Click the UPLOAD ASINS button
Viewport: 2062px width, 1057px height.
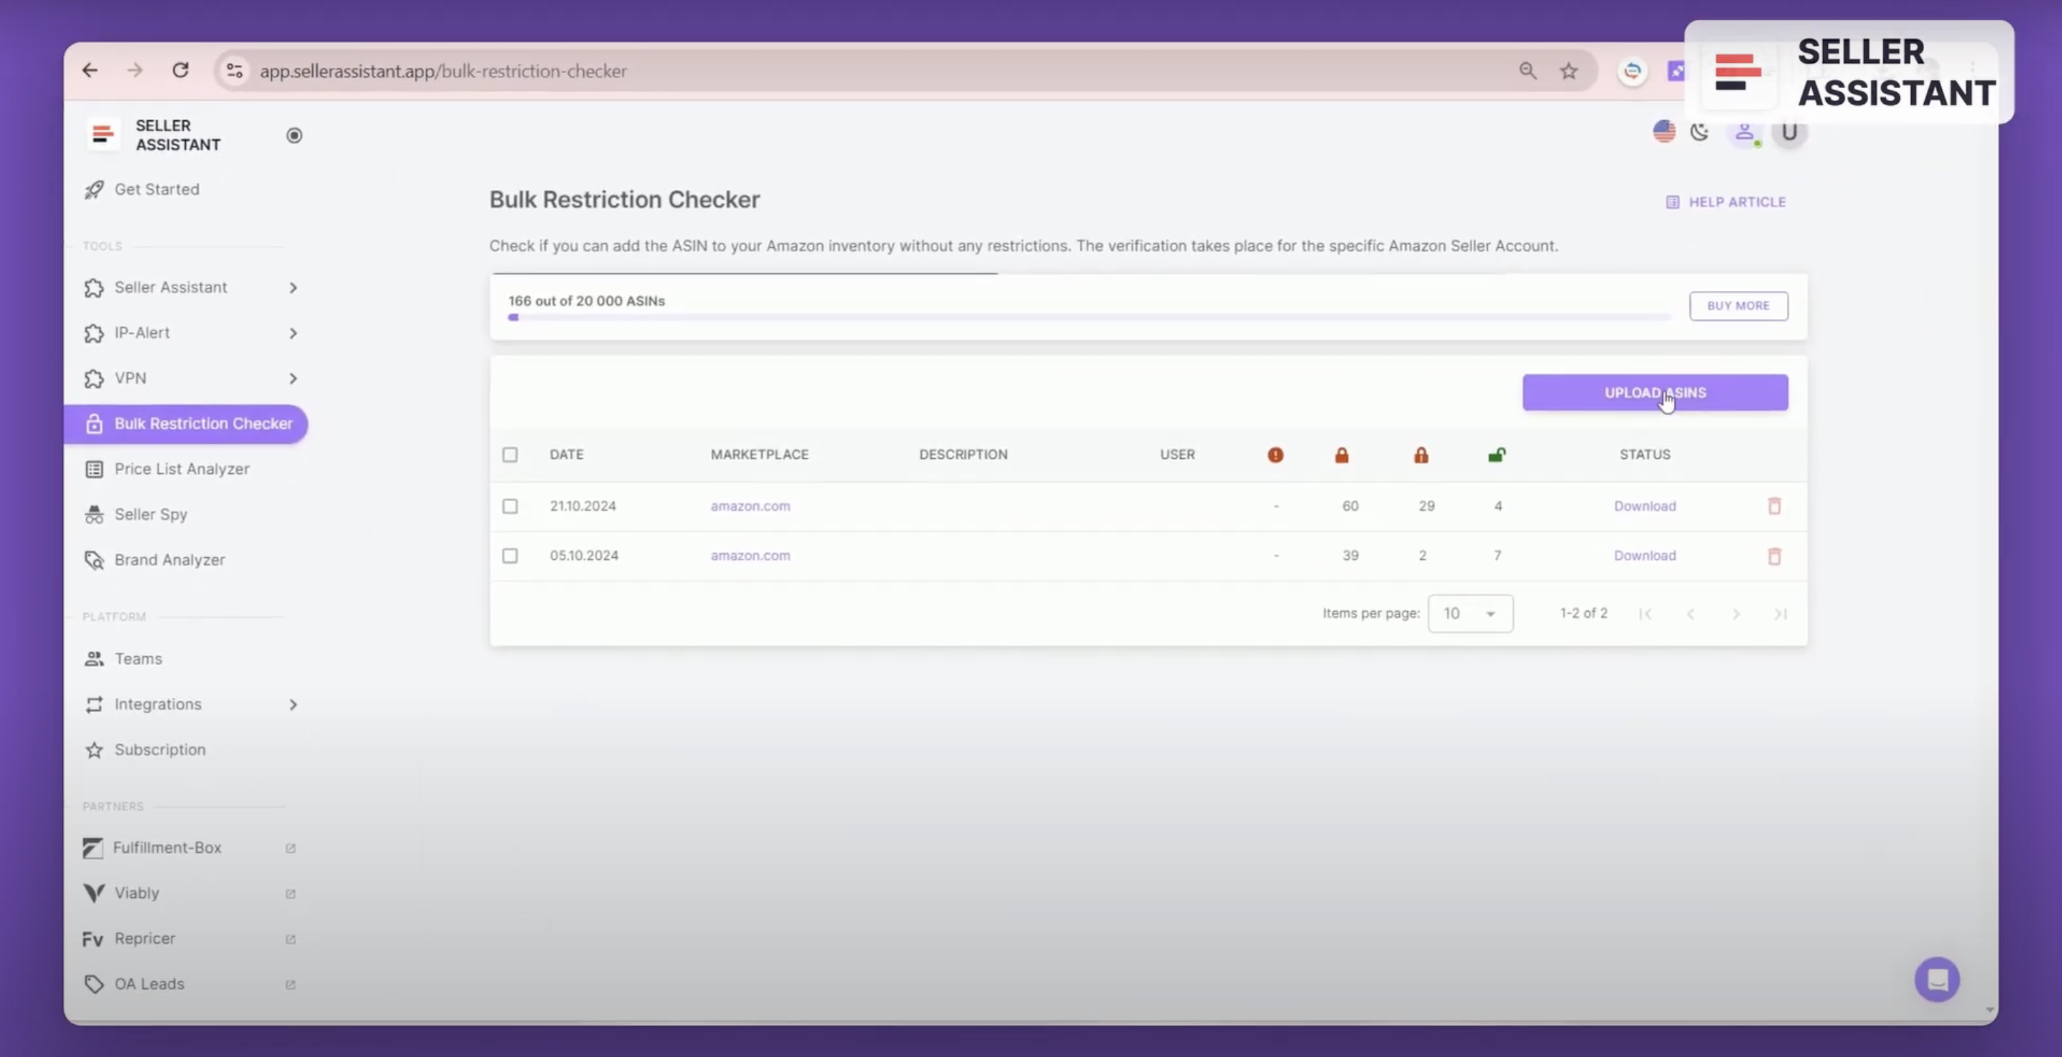coord(1654,393)
